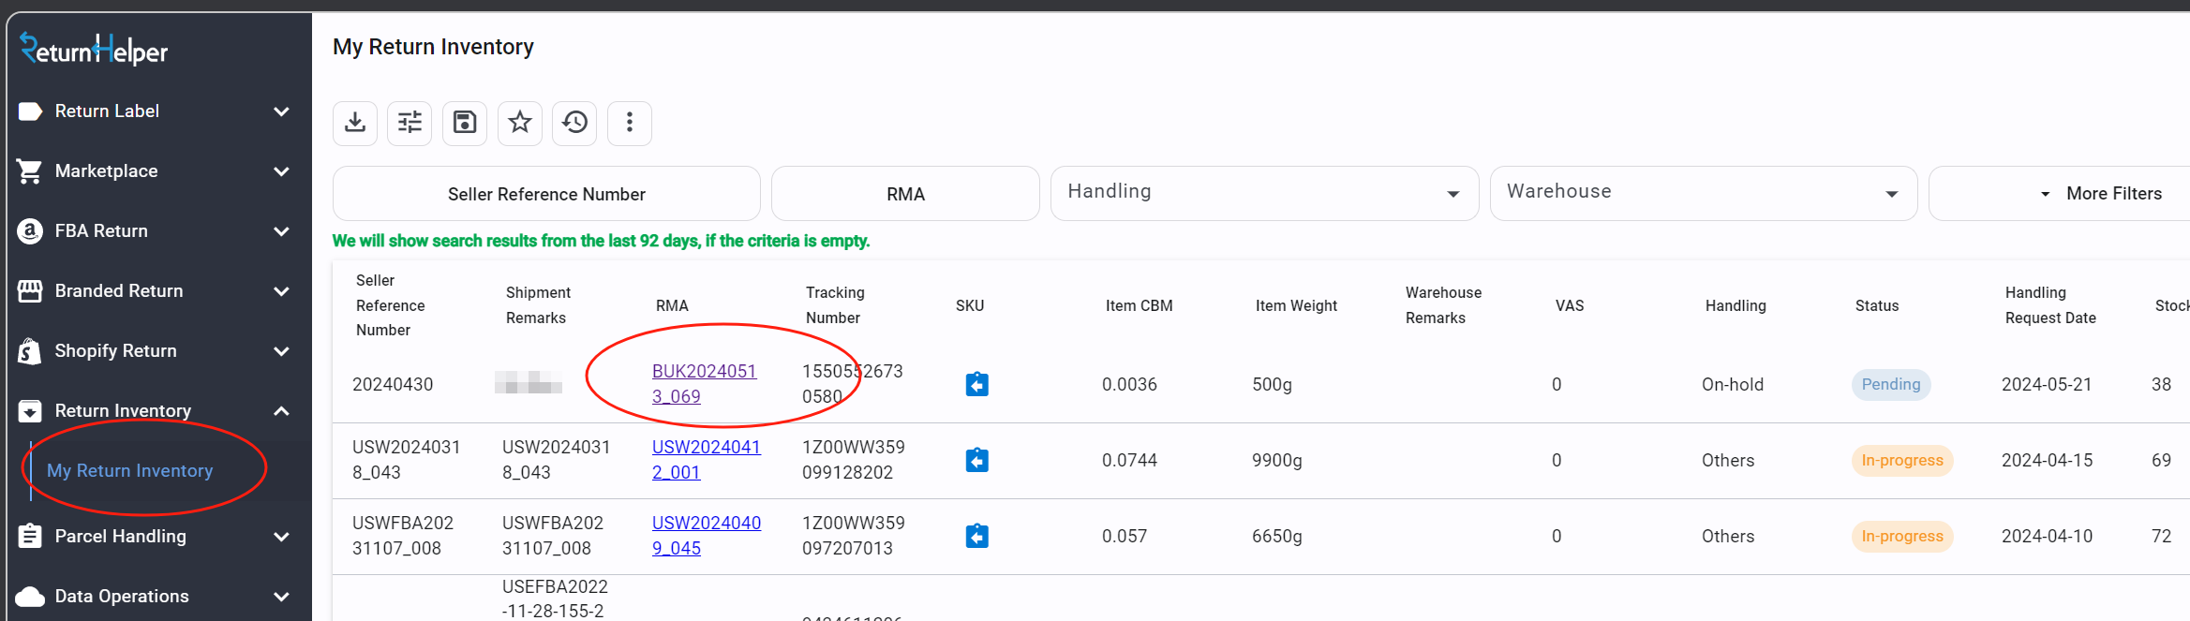Viewport: 2190px width, 621px height.
Task: Click the Seller Reference Number search field
Action: 546,194
